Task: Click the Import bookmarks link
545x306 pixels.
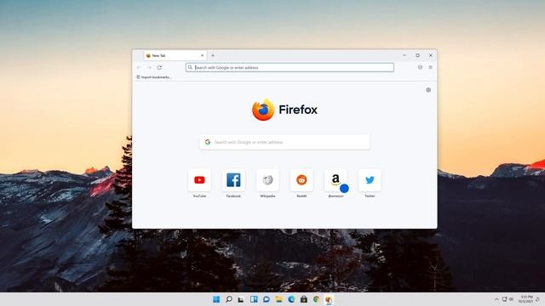Action: [x=153, y=77]
